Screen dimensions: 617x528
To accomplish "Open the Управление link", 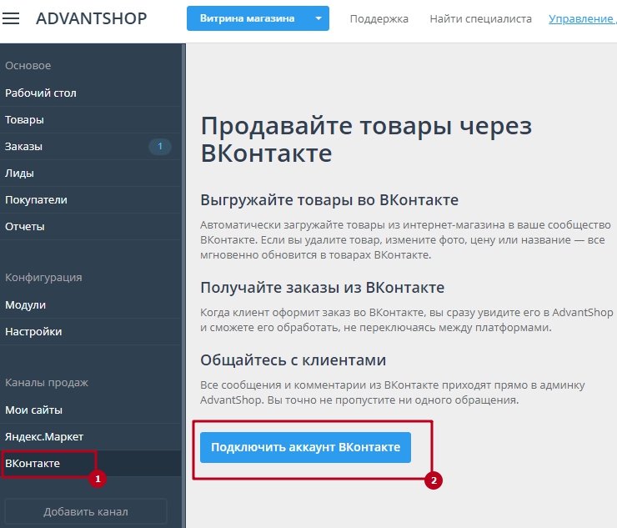I will click(x=582, y=19).
